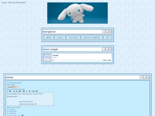Image resolution: width=155 pixels, height=116 pixels.
Task: Toggle the Save for later use checkbox
Action: (x=22, y=115)
